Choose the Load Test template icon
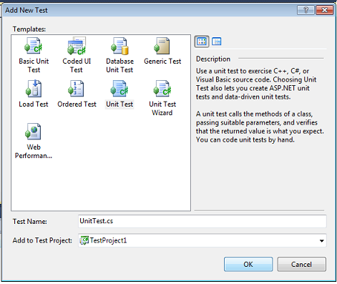 (34, 89)
